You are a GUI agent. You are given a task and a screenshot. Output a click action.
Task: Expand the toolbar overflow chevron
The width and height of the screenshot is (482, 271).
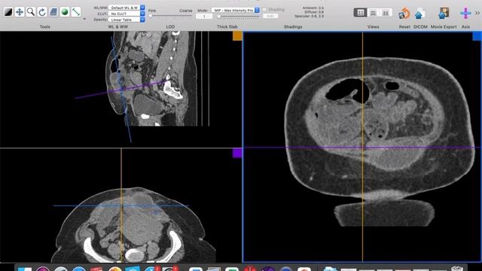pyautogui.click(x=477, y=13)
